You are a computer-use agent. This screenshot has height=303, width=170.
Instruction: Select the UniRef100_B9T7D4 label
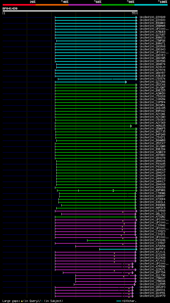pyautogui.click(x=152, y=272)
